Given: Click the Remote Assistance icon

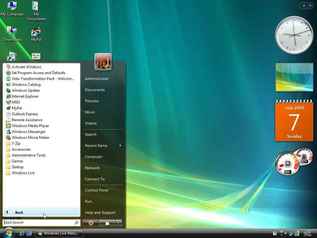Looking at the screenshot, I should click(x=8, y=120).
